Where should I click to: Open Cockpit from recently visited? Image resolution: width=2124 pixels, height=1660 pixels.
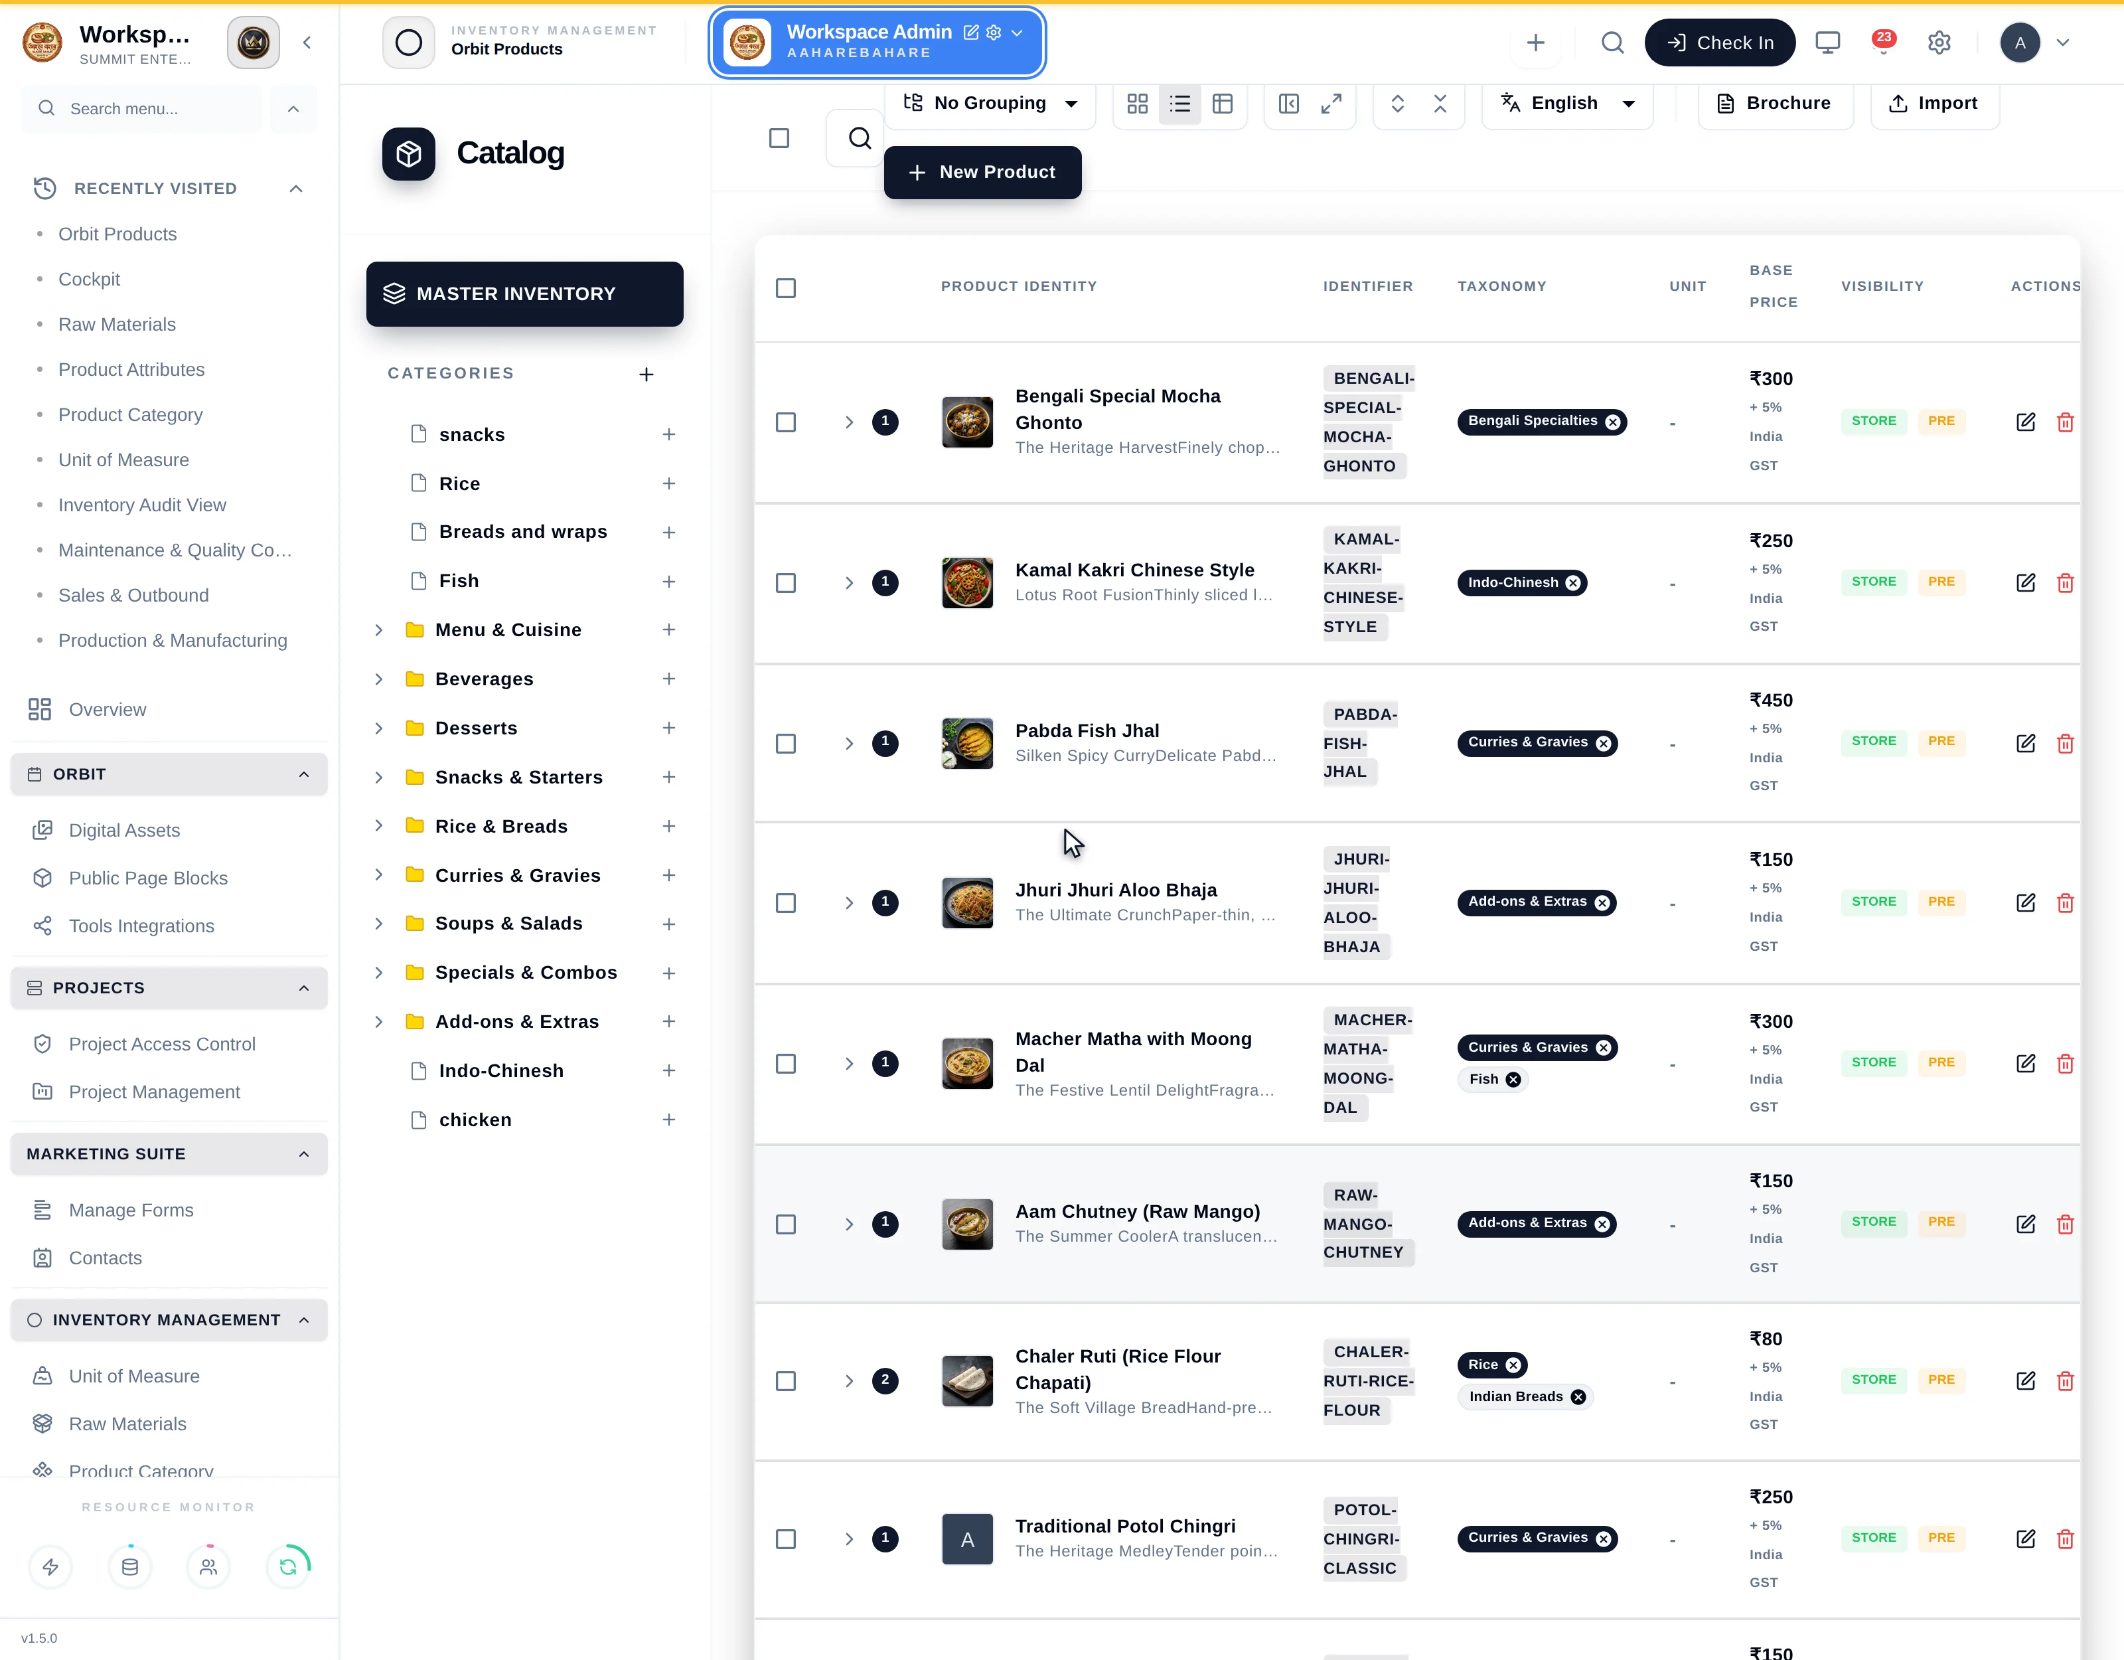(90, 280)
